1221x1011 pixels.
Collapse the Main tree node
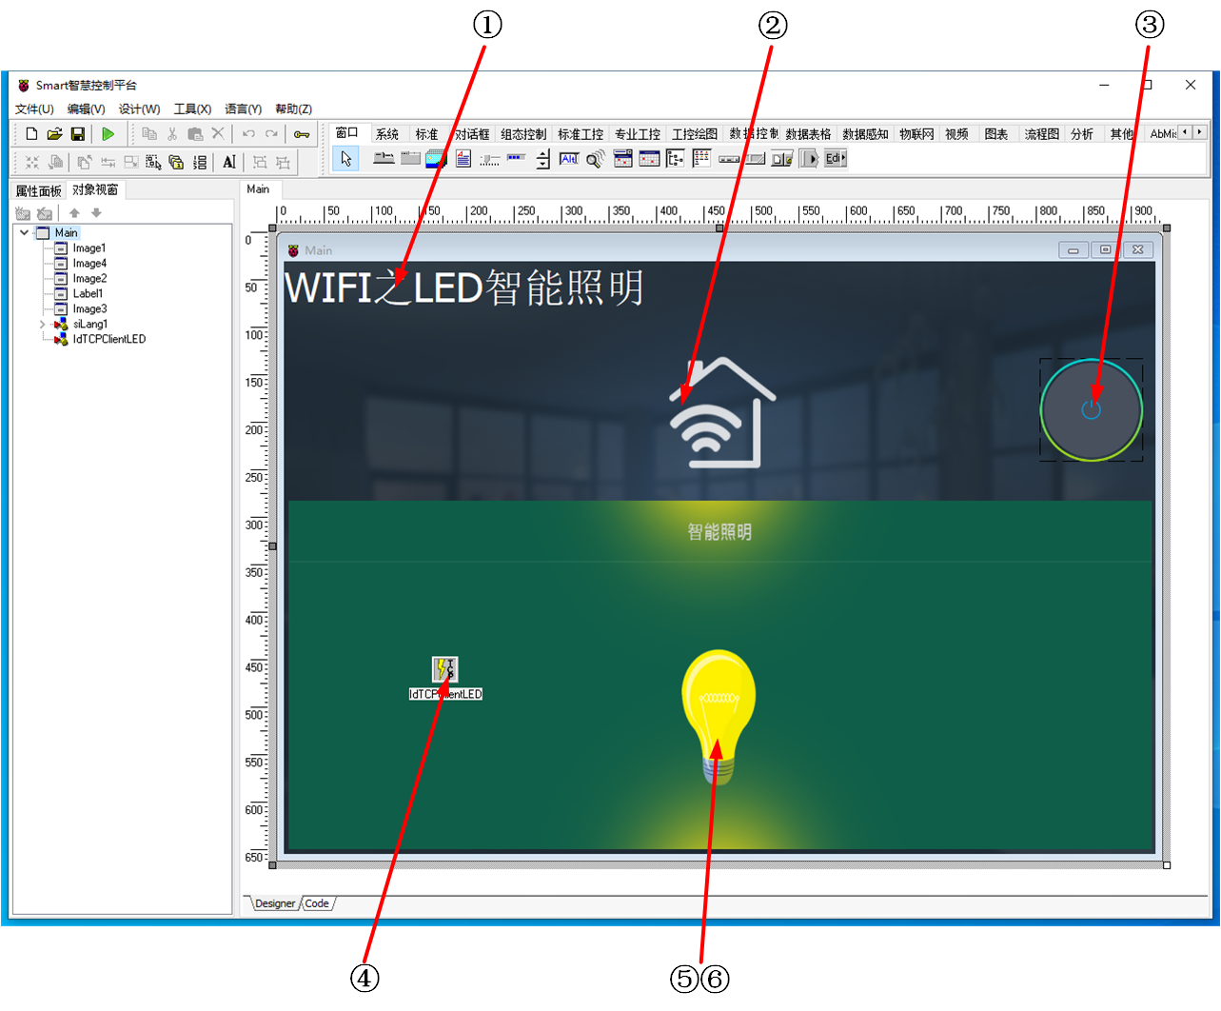[25, 232]
